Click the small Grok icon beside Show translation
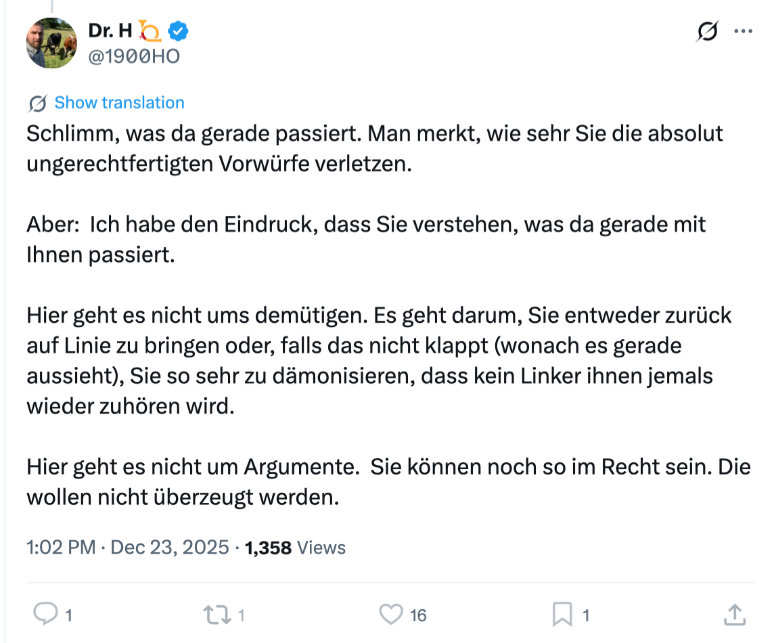 click(x=37, y=104)
